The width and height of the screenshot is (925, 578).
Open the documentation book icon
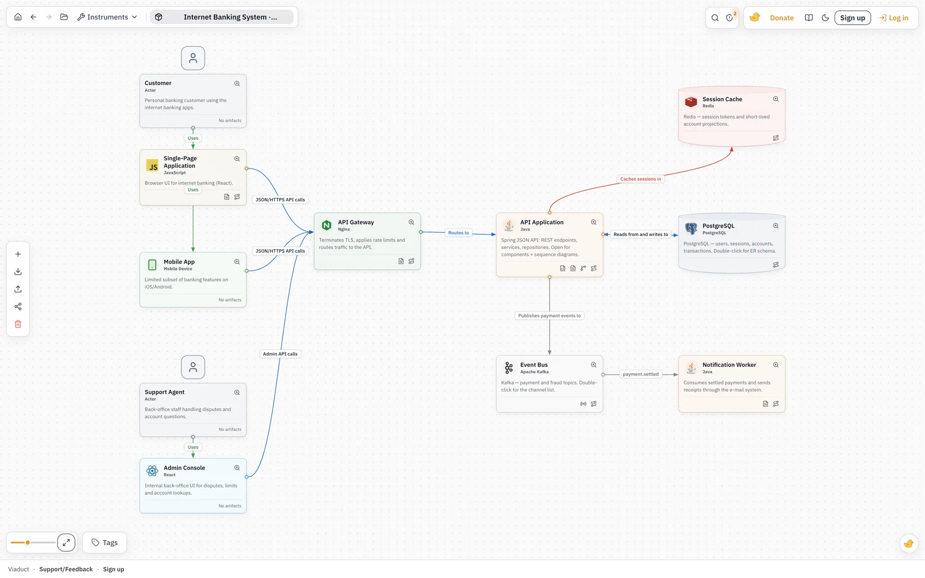[809, 18]
